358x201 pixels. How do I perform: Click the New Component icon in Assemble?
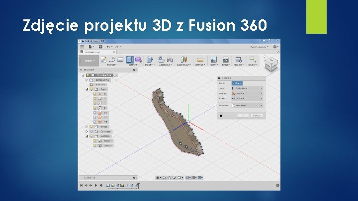tap(161, 60)
